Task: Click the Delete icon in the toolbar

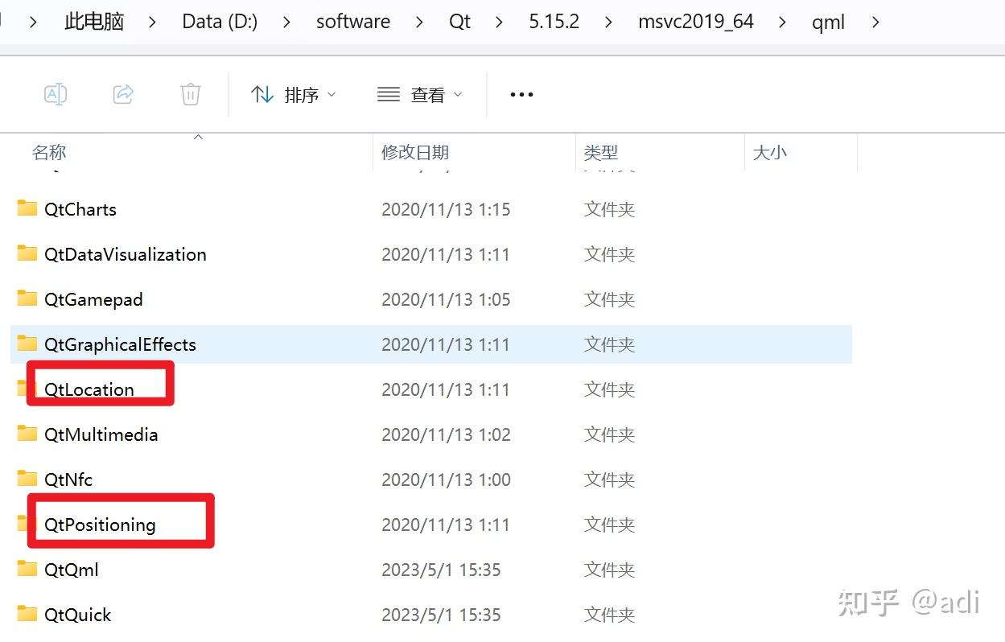Action: coord(190,93)
